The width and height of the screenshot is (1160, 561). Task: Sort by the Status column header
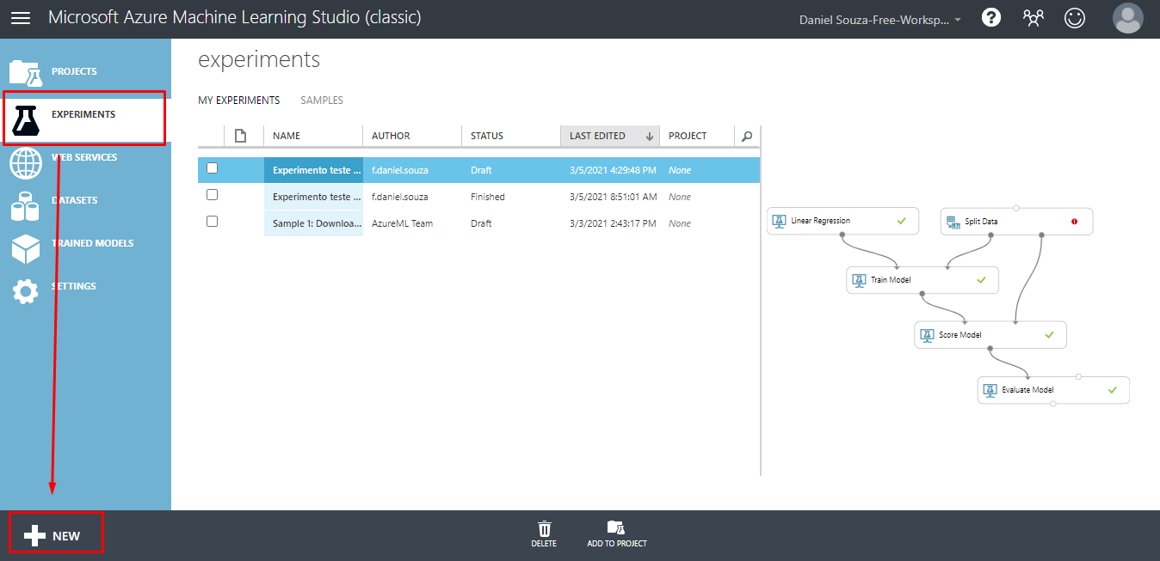point(510,136)
